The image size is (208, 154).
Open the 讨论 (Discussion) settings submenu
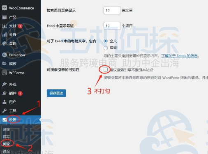click(x=6, y=151)
